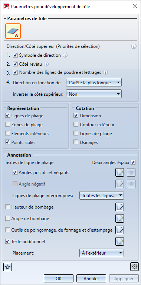
Task: Click the Annuler button
Action: [91, 279]
